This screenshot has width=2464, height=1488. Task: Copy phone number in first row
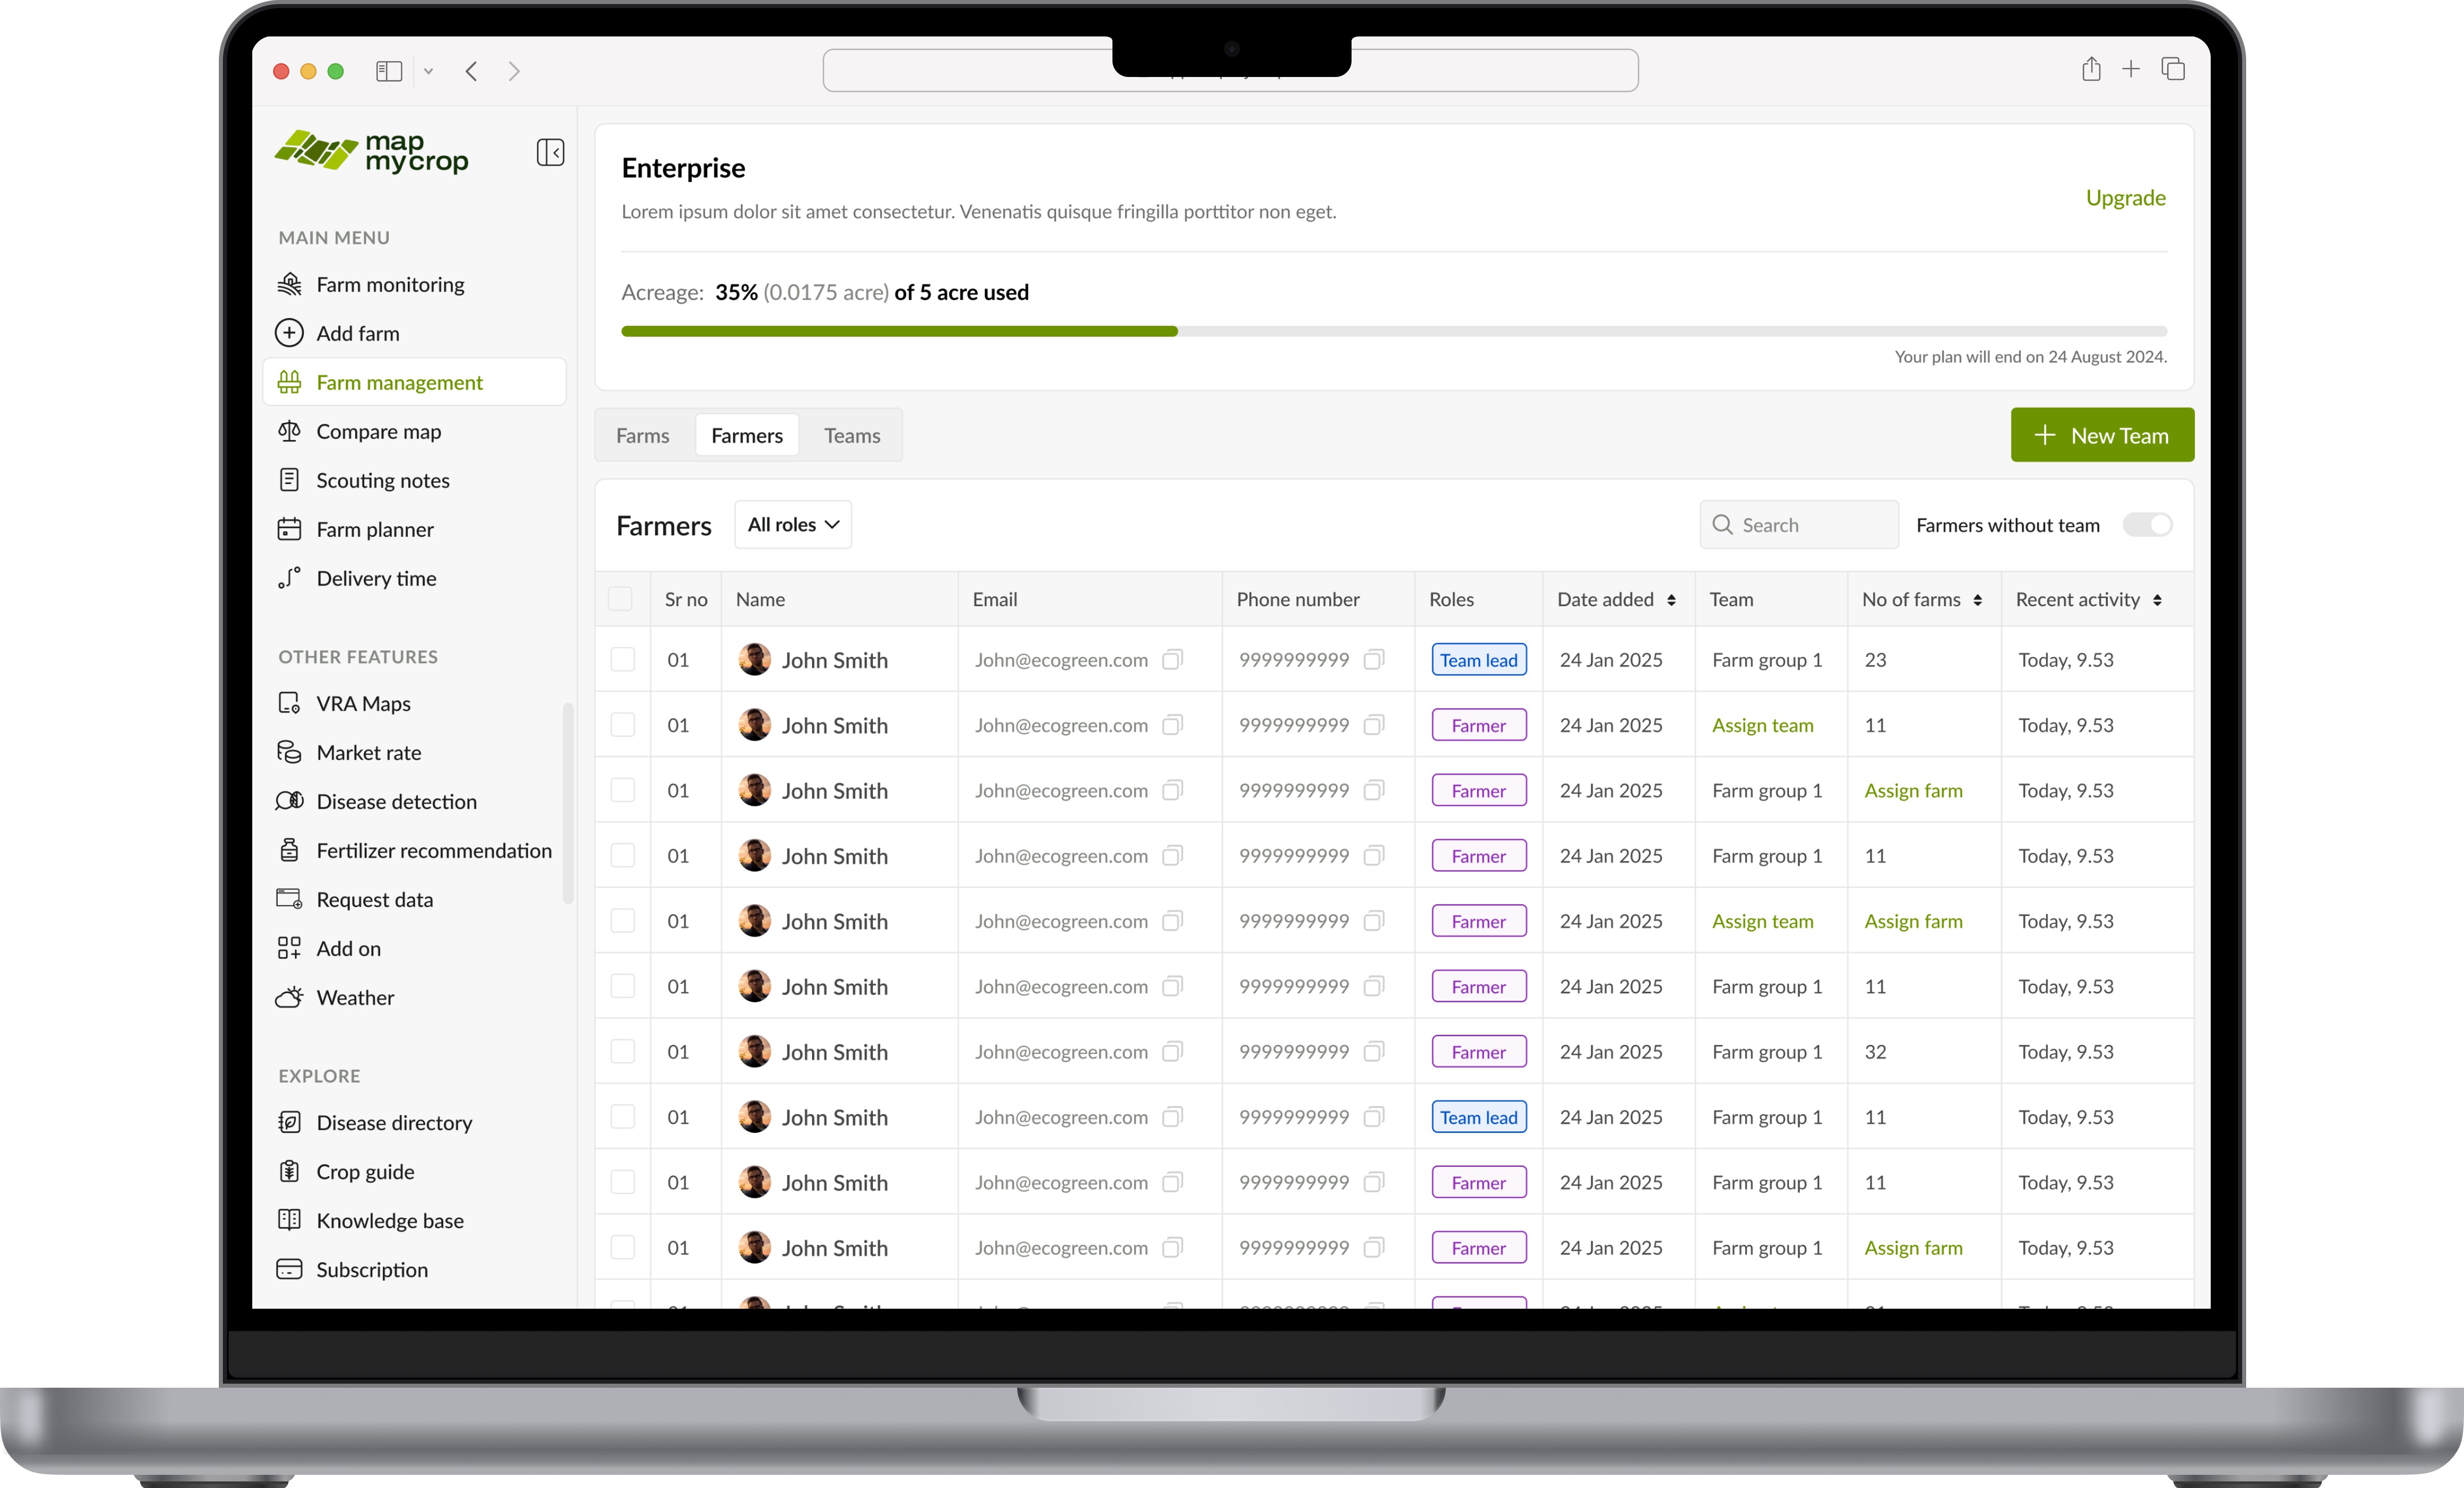coord(1374,659)
